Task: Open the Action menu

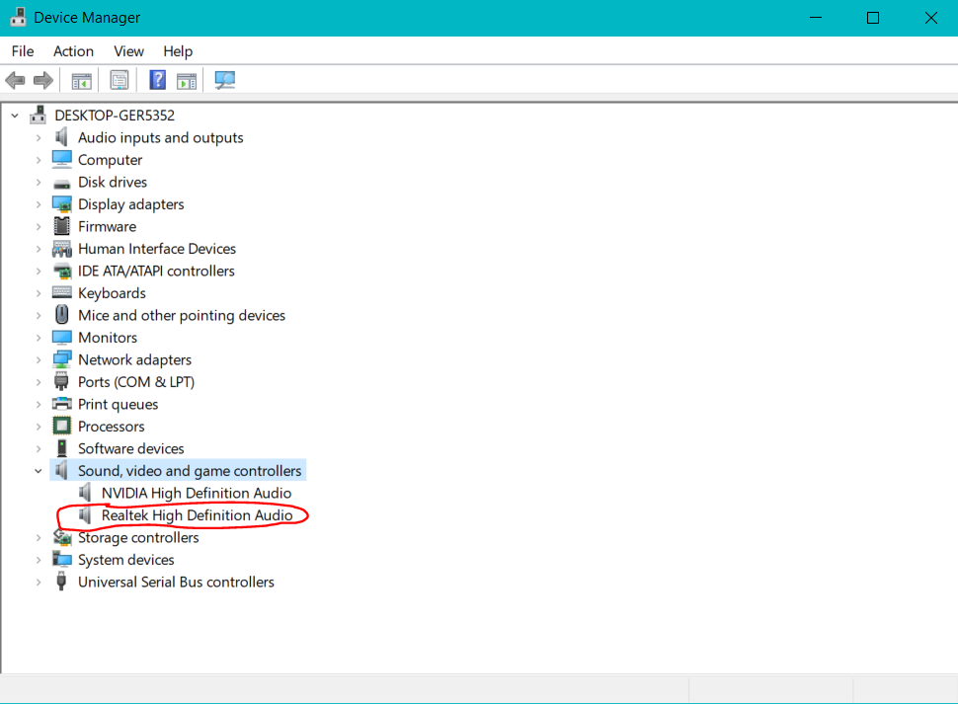Action: tap(73, 51)
